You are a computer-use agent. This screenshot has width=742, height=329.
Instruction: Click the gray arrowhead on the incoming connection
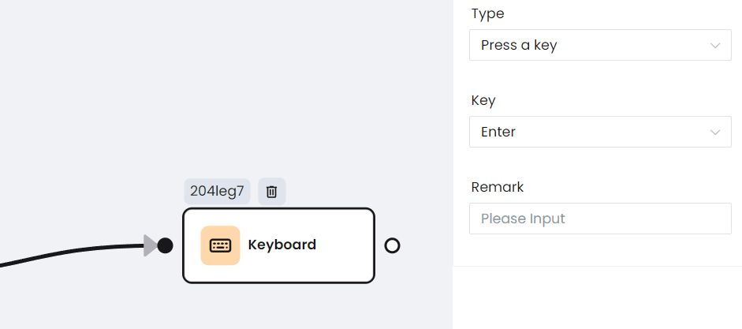pos(151,245)
